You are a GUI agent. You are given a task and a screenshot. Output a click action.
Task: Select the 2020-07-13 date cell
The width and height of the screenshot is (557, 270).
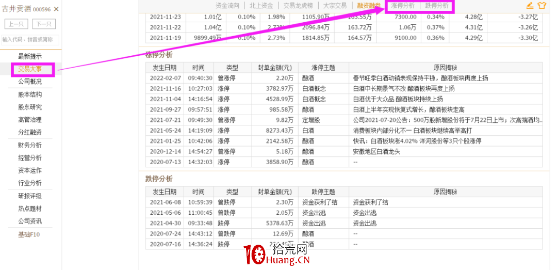tap(165, 162)
